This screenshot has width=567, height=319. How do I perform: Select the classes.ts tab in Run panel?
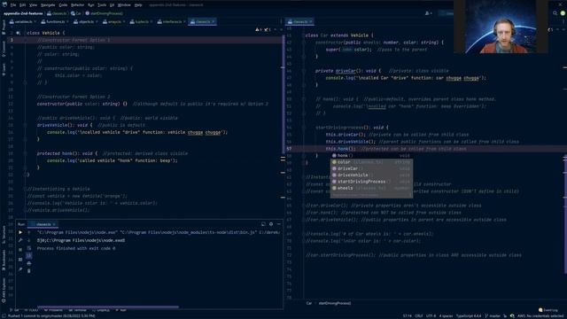tap(43, 224)
